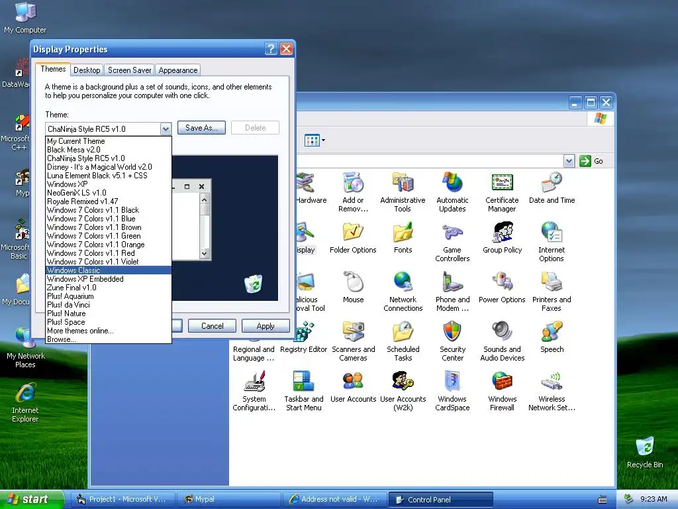Screen dimensions: 678x509
Task: Select Browse... in theme list
Action: click(x=109, y=339)
